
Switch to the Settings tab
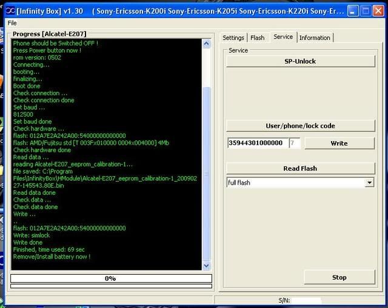pyautogui.click(x=233, y=38)
